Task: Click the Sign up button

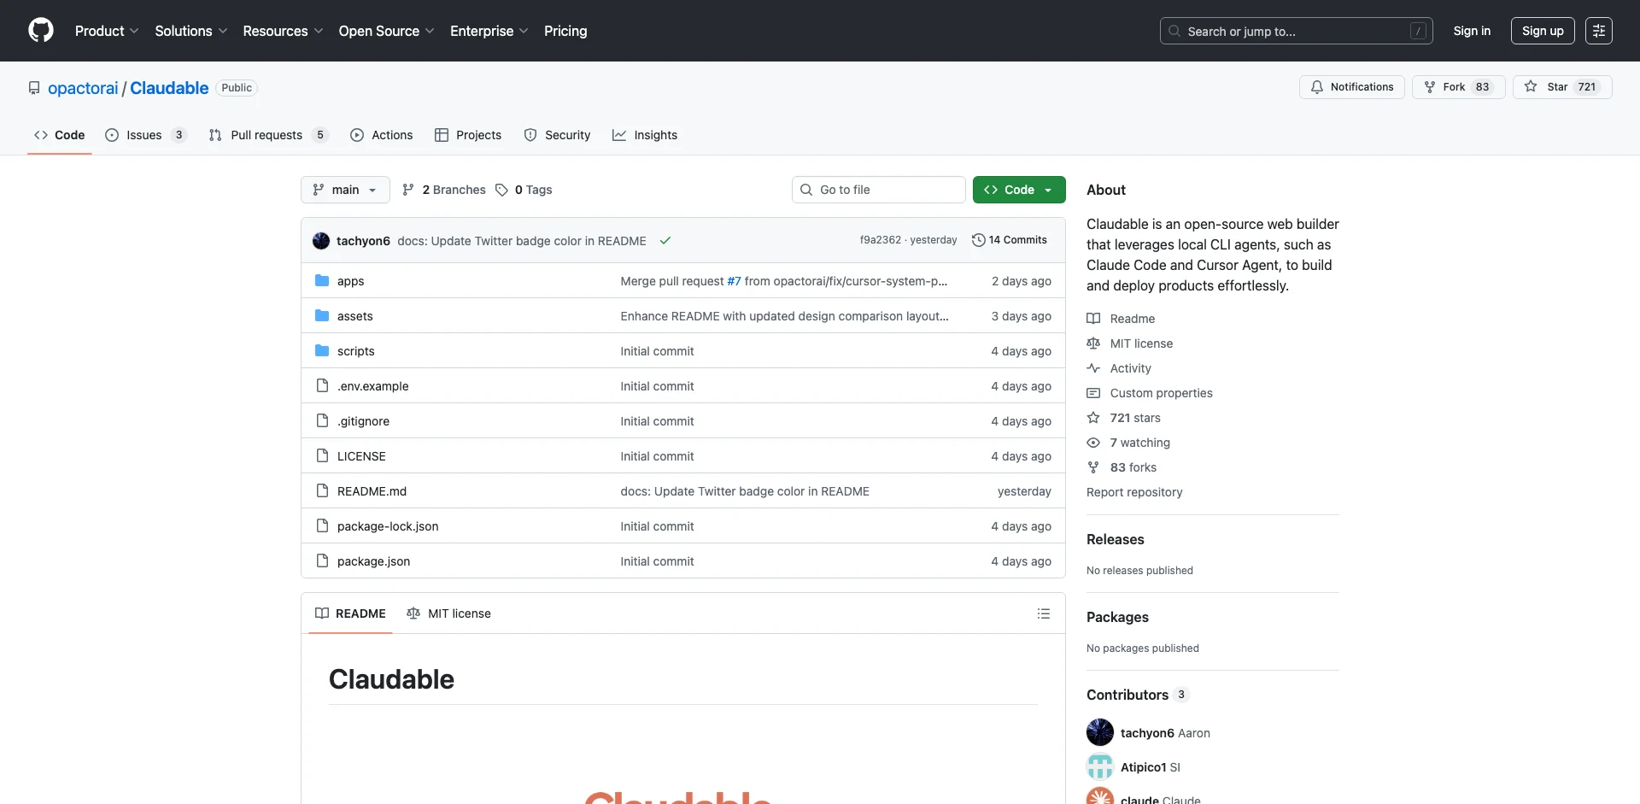Action: point(1542,31)
